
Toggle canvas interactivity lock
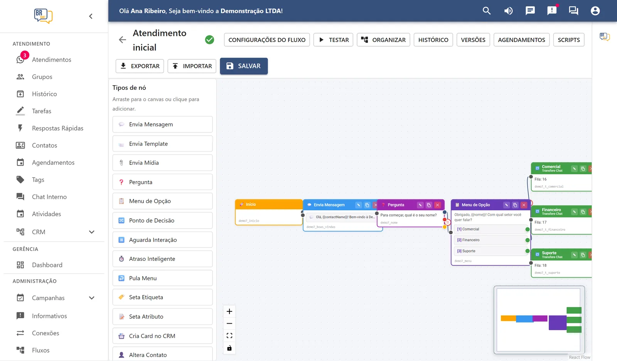point(229,348)
